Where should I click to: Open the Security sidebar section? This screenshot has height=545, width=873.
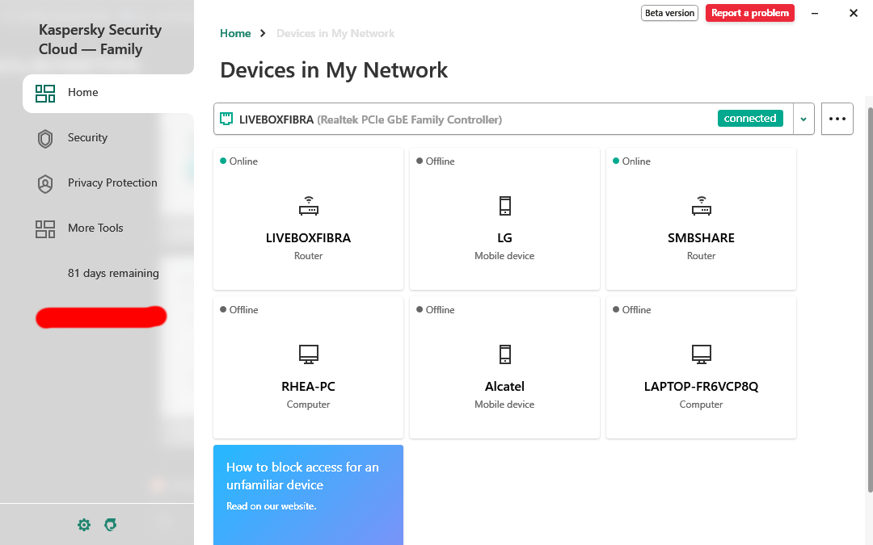pyautogui.click(x=87, y=138)
